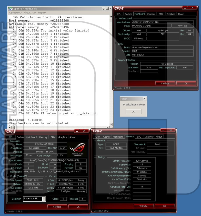The width and height of the screenshot is (201, 216).
Task: Click the Super PI title bar icon
Action: (x=10, y=9)
